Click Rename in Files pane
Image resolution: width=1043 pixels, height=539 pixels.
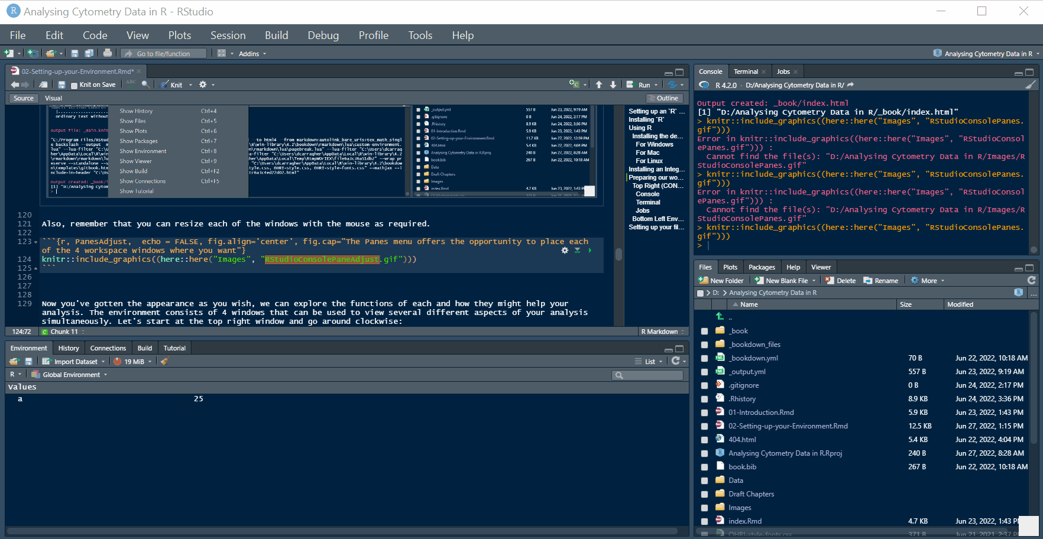coord(881,281)
